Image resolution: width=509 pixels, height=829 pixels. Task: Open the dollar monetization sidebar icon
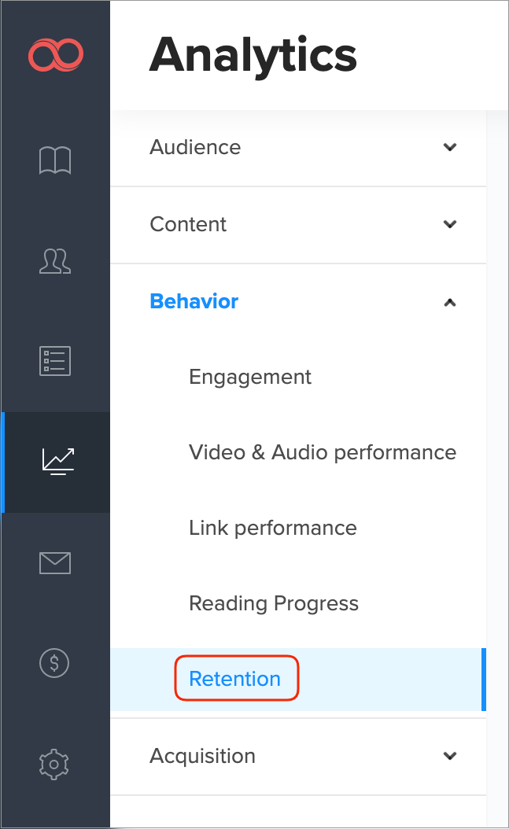tap(55, 663)
